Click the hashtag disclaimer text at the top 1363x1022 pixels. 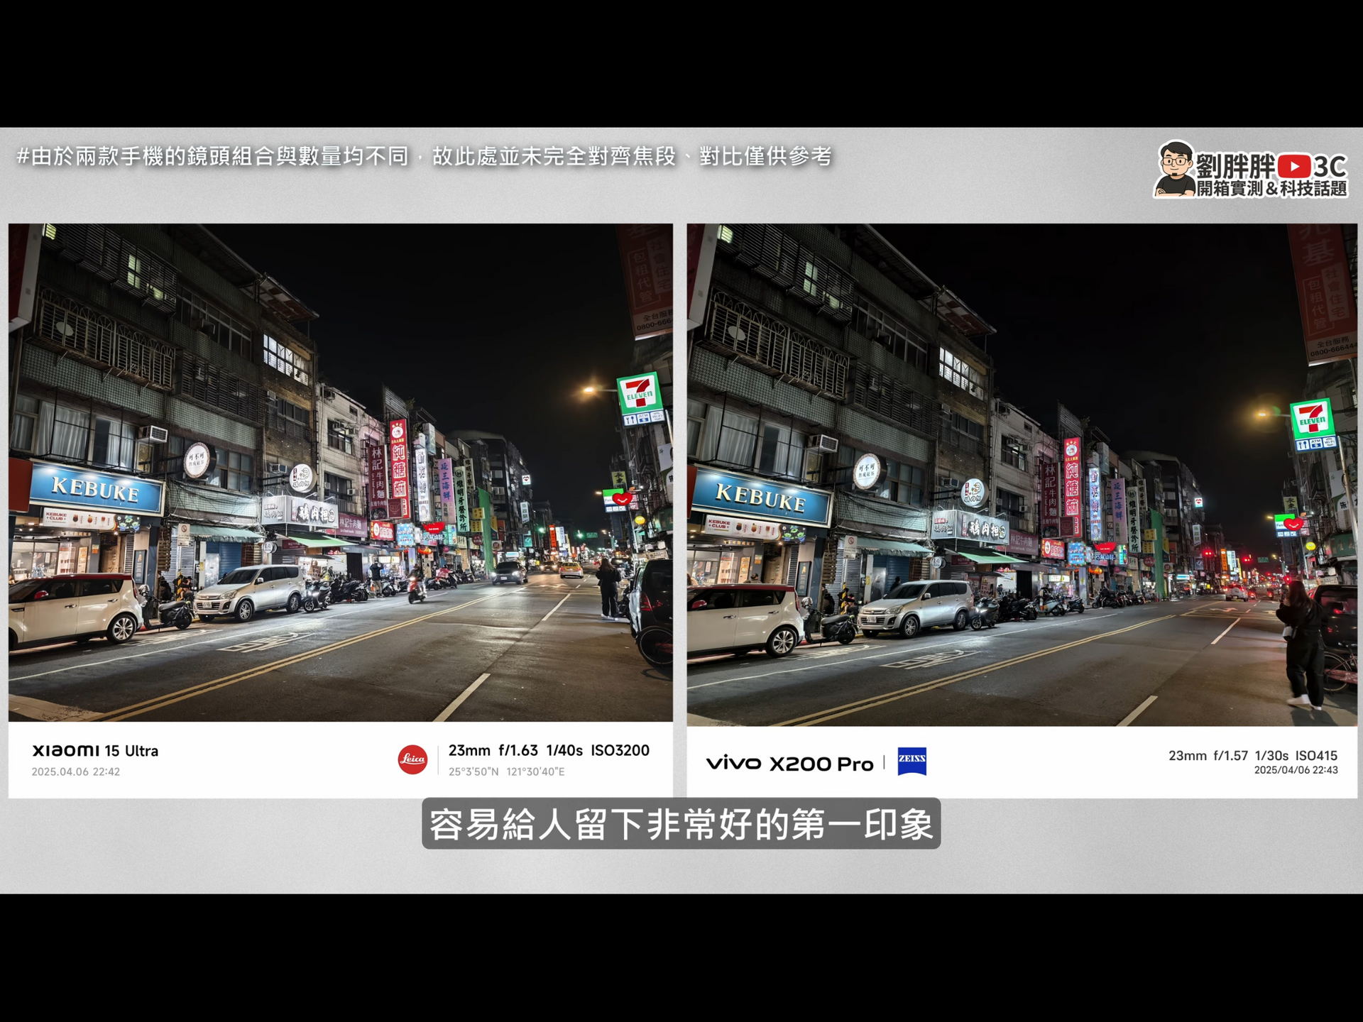(424, 156)
